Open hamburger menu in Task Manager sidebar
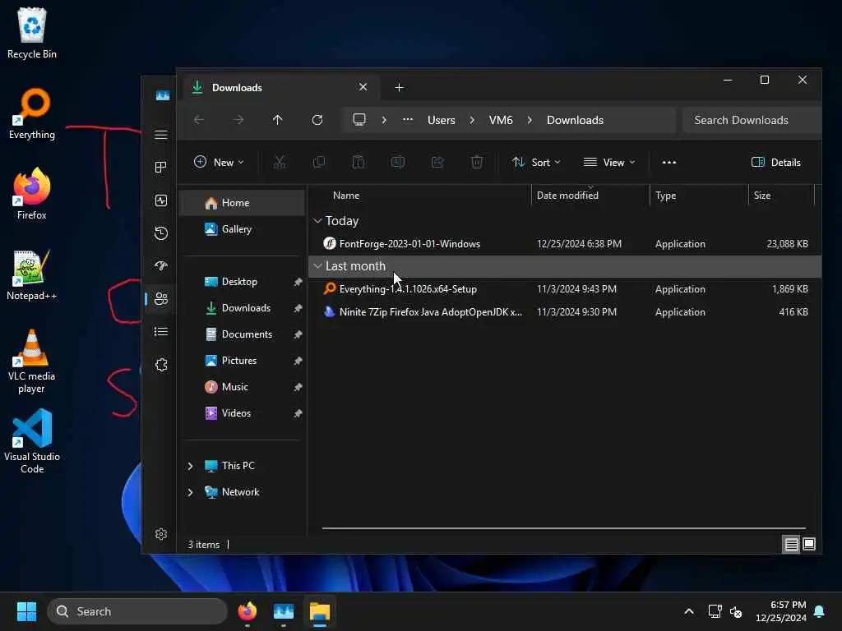Image resolution: width=842 pixels, height=631 pixels. point(161,135)
